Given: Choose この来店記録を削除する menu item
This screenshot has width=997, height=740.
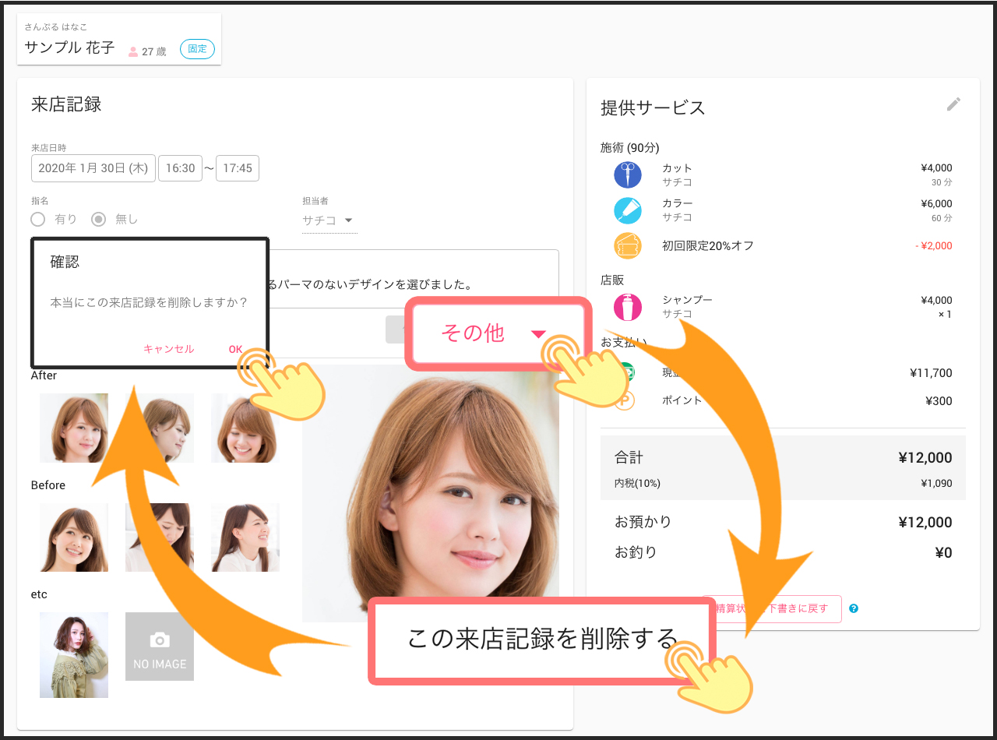Looking at the screenshot, I should click(x=542, y=640).
